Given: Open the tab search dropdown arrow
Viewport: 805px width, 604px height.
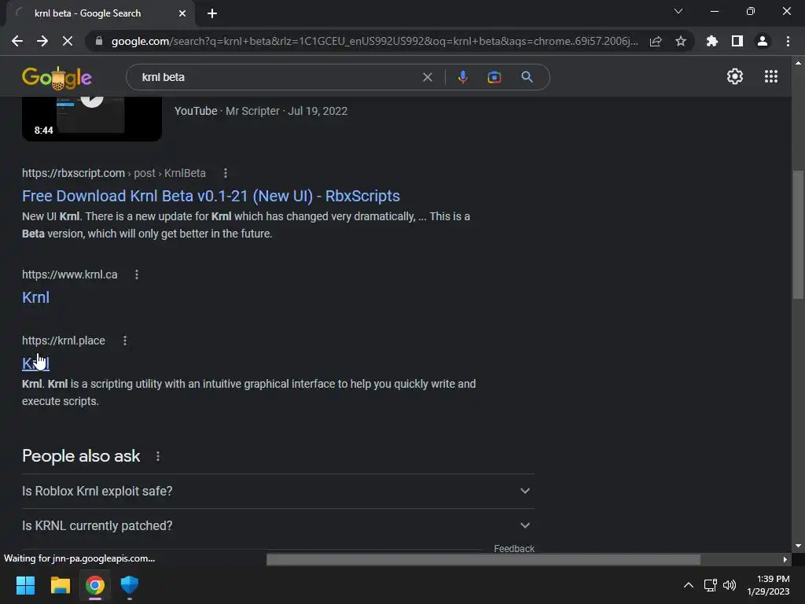Looking at the screenshot, I should [x=678, y=11].
